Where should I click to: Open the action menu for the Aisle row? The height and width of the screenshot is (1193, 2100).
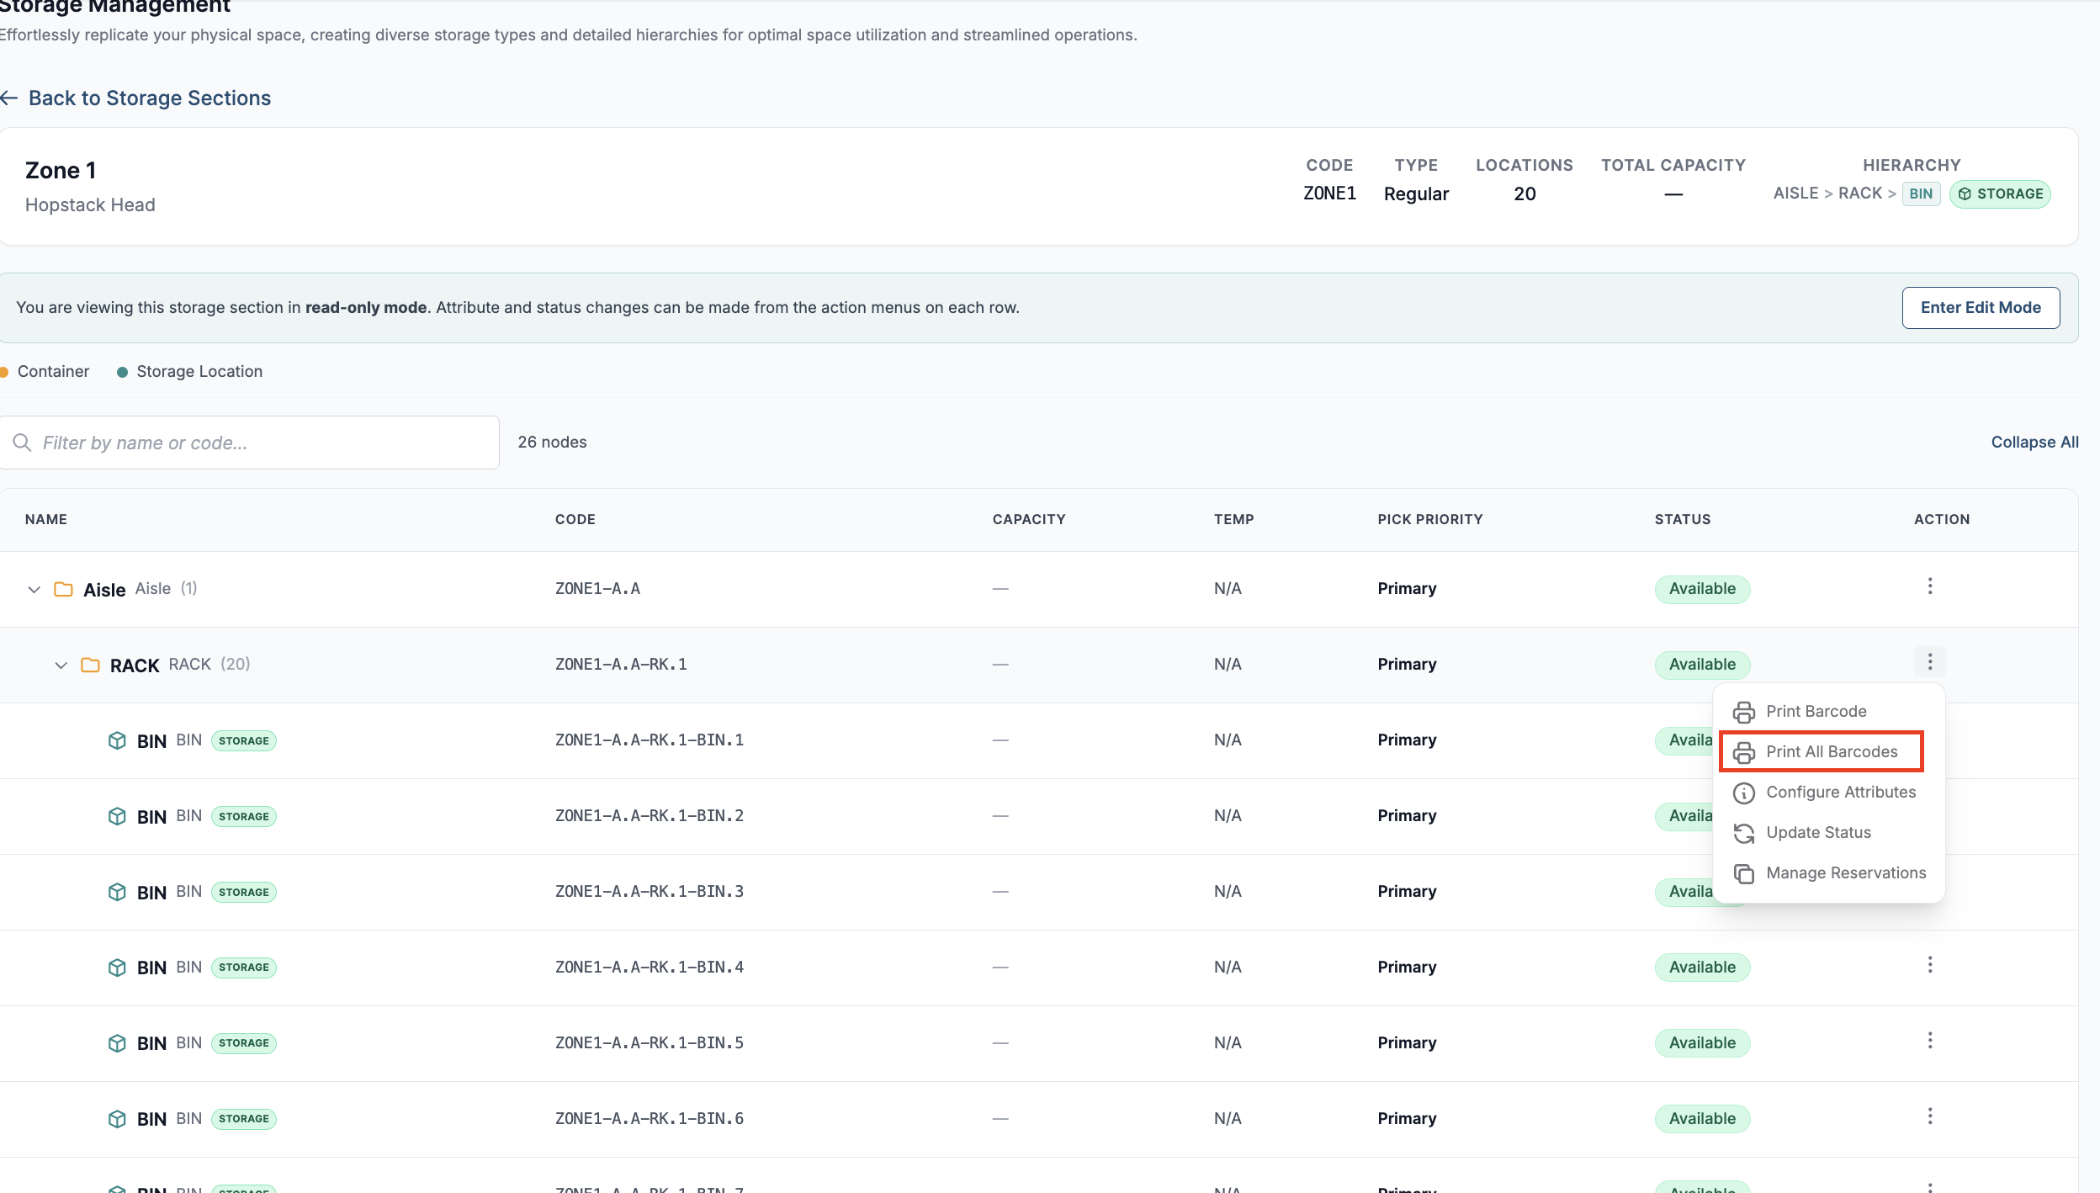1929,586
